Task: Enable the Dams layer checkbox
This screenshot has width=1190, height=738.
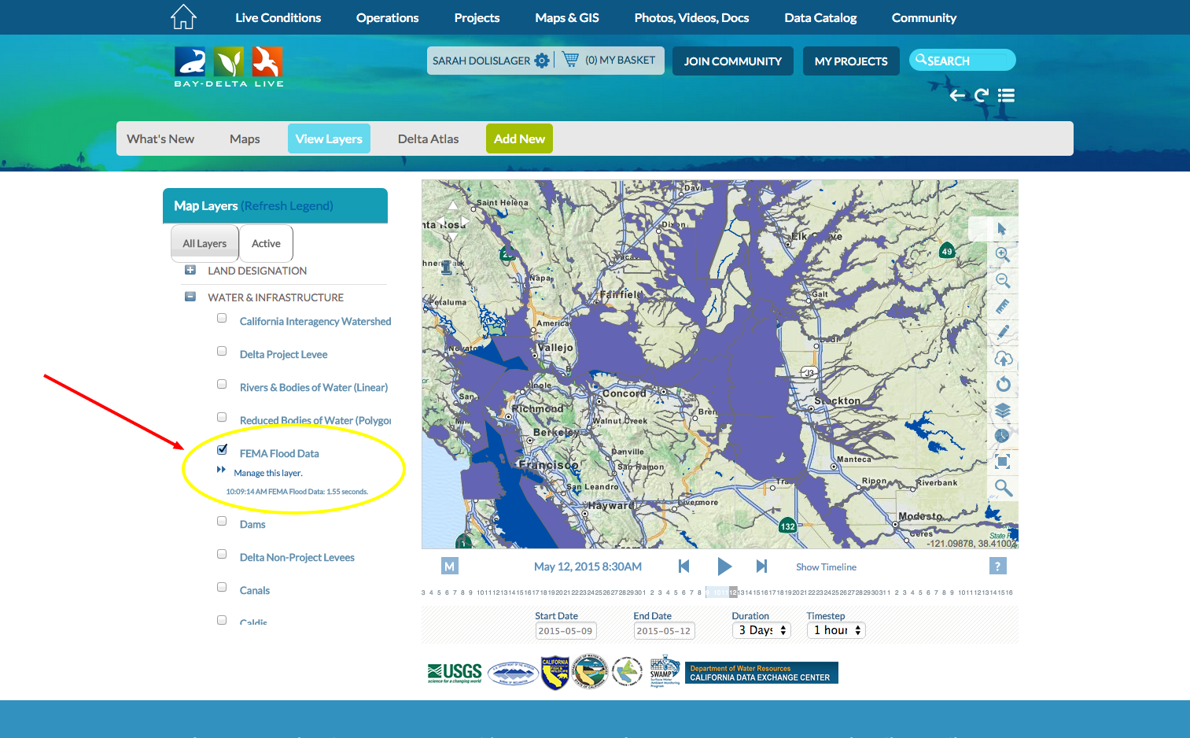Action: (x=222, y=522)
